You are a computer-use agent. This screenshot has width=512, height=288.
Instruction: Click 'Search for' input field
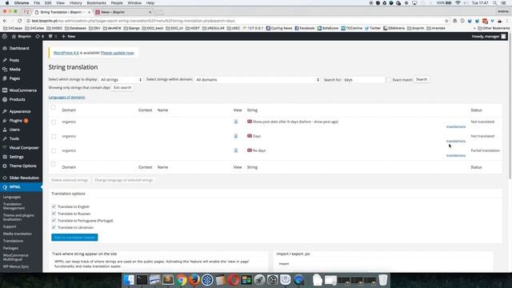click(x=364, y=80)
